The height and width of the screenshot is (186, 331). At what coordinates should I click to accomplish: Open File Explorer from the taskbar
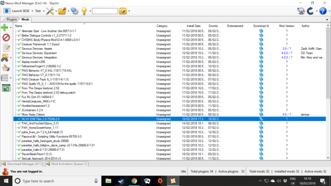[108, 181]
